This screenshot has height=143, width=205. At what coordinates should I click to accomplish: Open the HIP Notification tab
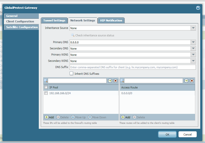[x=111, y=20]
